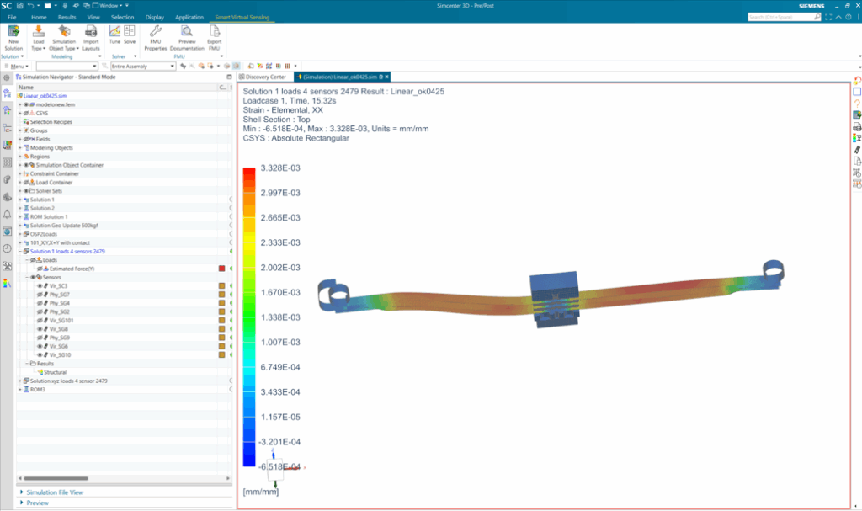Open FMU Properties
This screenshot has width=862, height=511.
[x=155, y=36]
